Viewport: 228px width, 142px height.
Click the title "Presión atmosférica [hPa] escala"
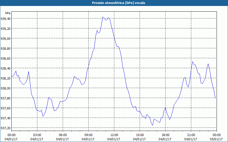119,3
